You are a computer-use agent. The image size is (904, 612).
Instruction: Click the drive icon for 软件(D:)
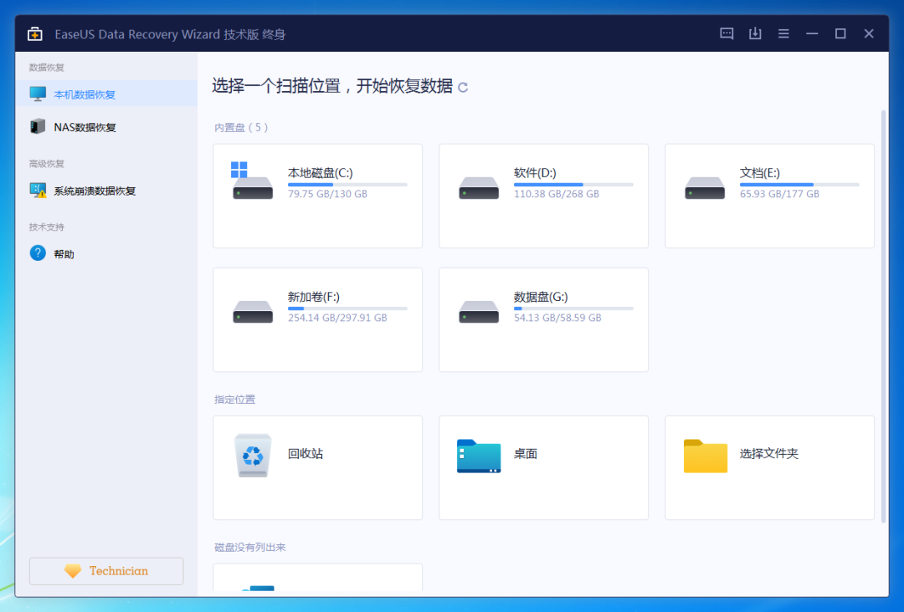coord(479,188)
